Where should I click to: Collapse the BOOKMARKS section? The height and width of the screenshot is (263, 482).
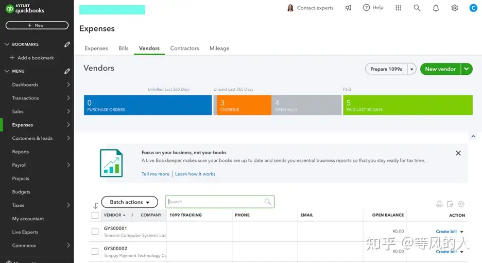pyautogui.click(x=7, y=44)
